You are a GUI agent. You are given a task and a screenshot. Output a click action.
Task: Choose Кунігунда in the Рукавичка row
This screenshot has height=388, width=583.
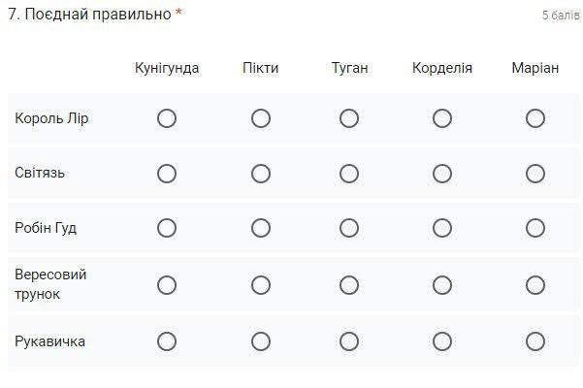pyautogui.click(x=167, y=341)
